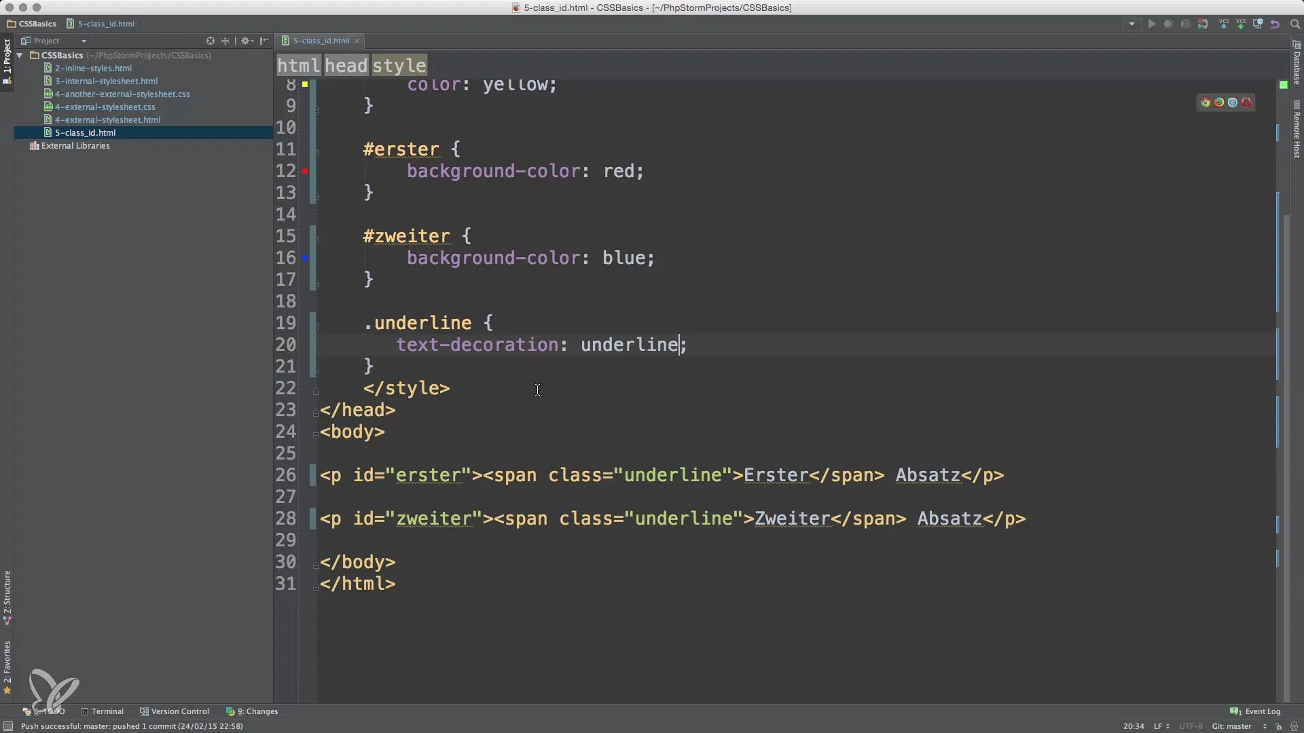Toggle tool window buttons icon at bottom-left corner
This screenshot has width=1304, height=733.
[x=8, y=726]
